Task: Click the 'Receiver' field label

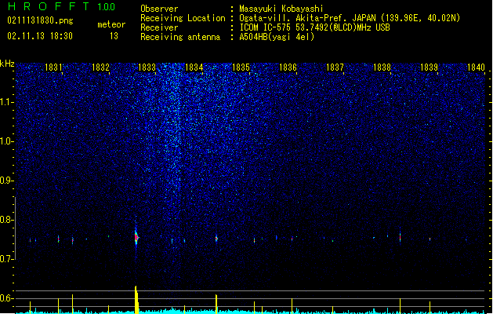Action: pos(159,27)
